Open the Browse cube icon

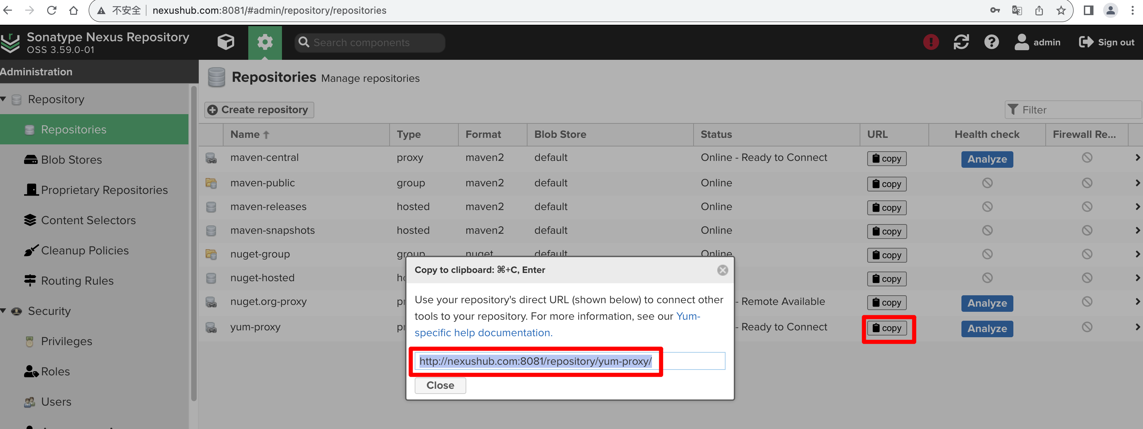[x=226, y=43]
